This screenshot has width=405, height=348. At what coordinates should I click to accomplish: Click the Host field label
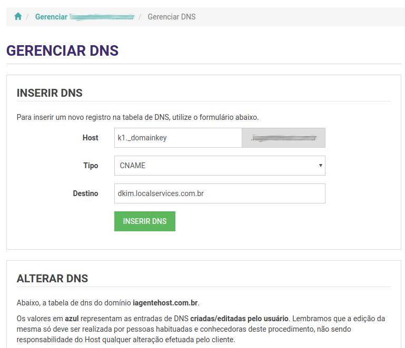point(90,138)
